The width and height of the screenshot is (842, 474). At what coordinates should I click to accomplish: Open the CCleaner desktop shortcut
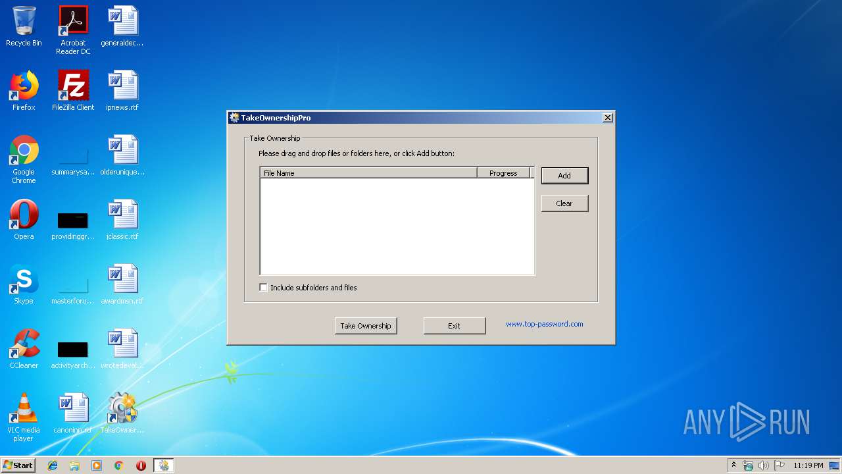tap(24, 349)
